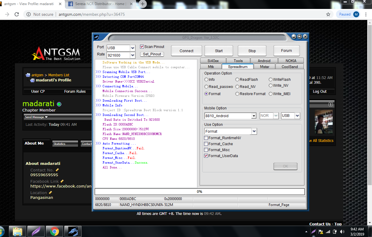The height and width of the screenshot is (237, 372).
Task: Click the network signal tray icon
Action: [x=328, y=232]
